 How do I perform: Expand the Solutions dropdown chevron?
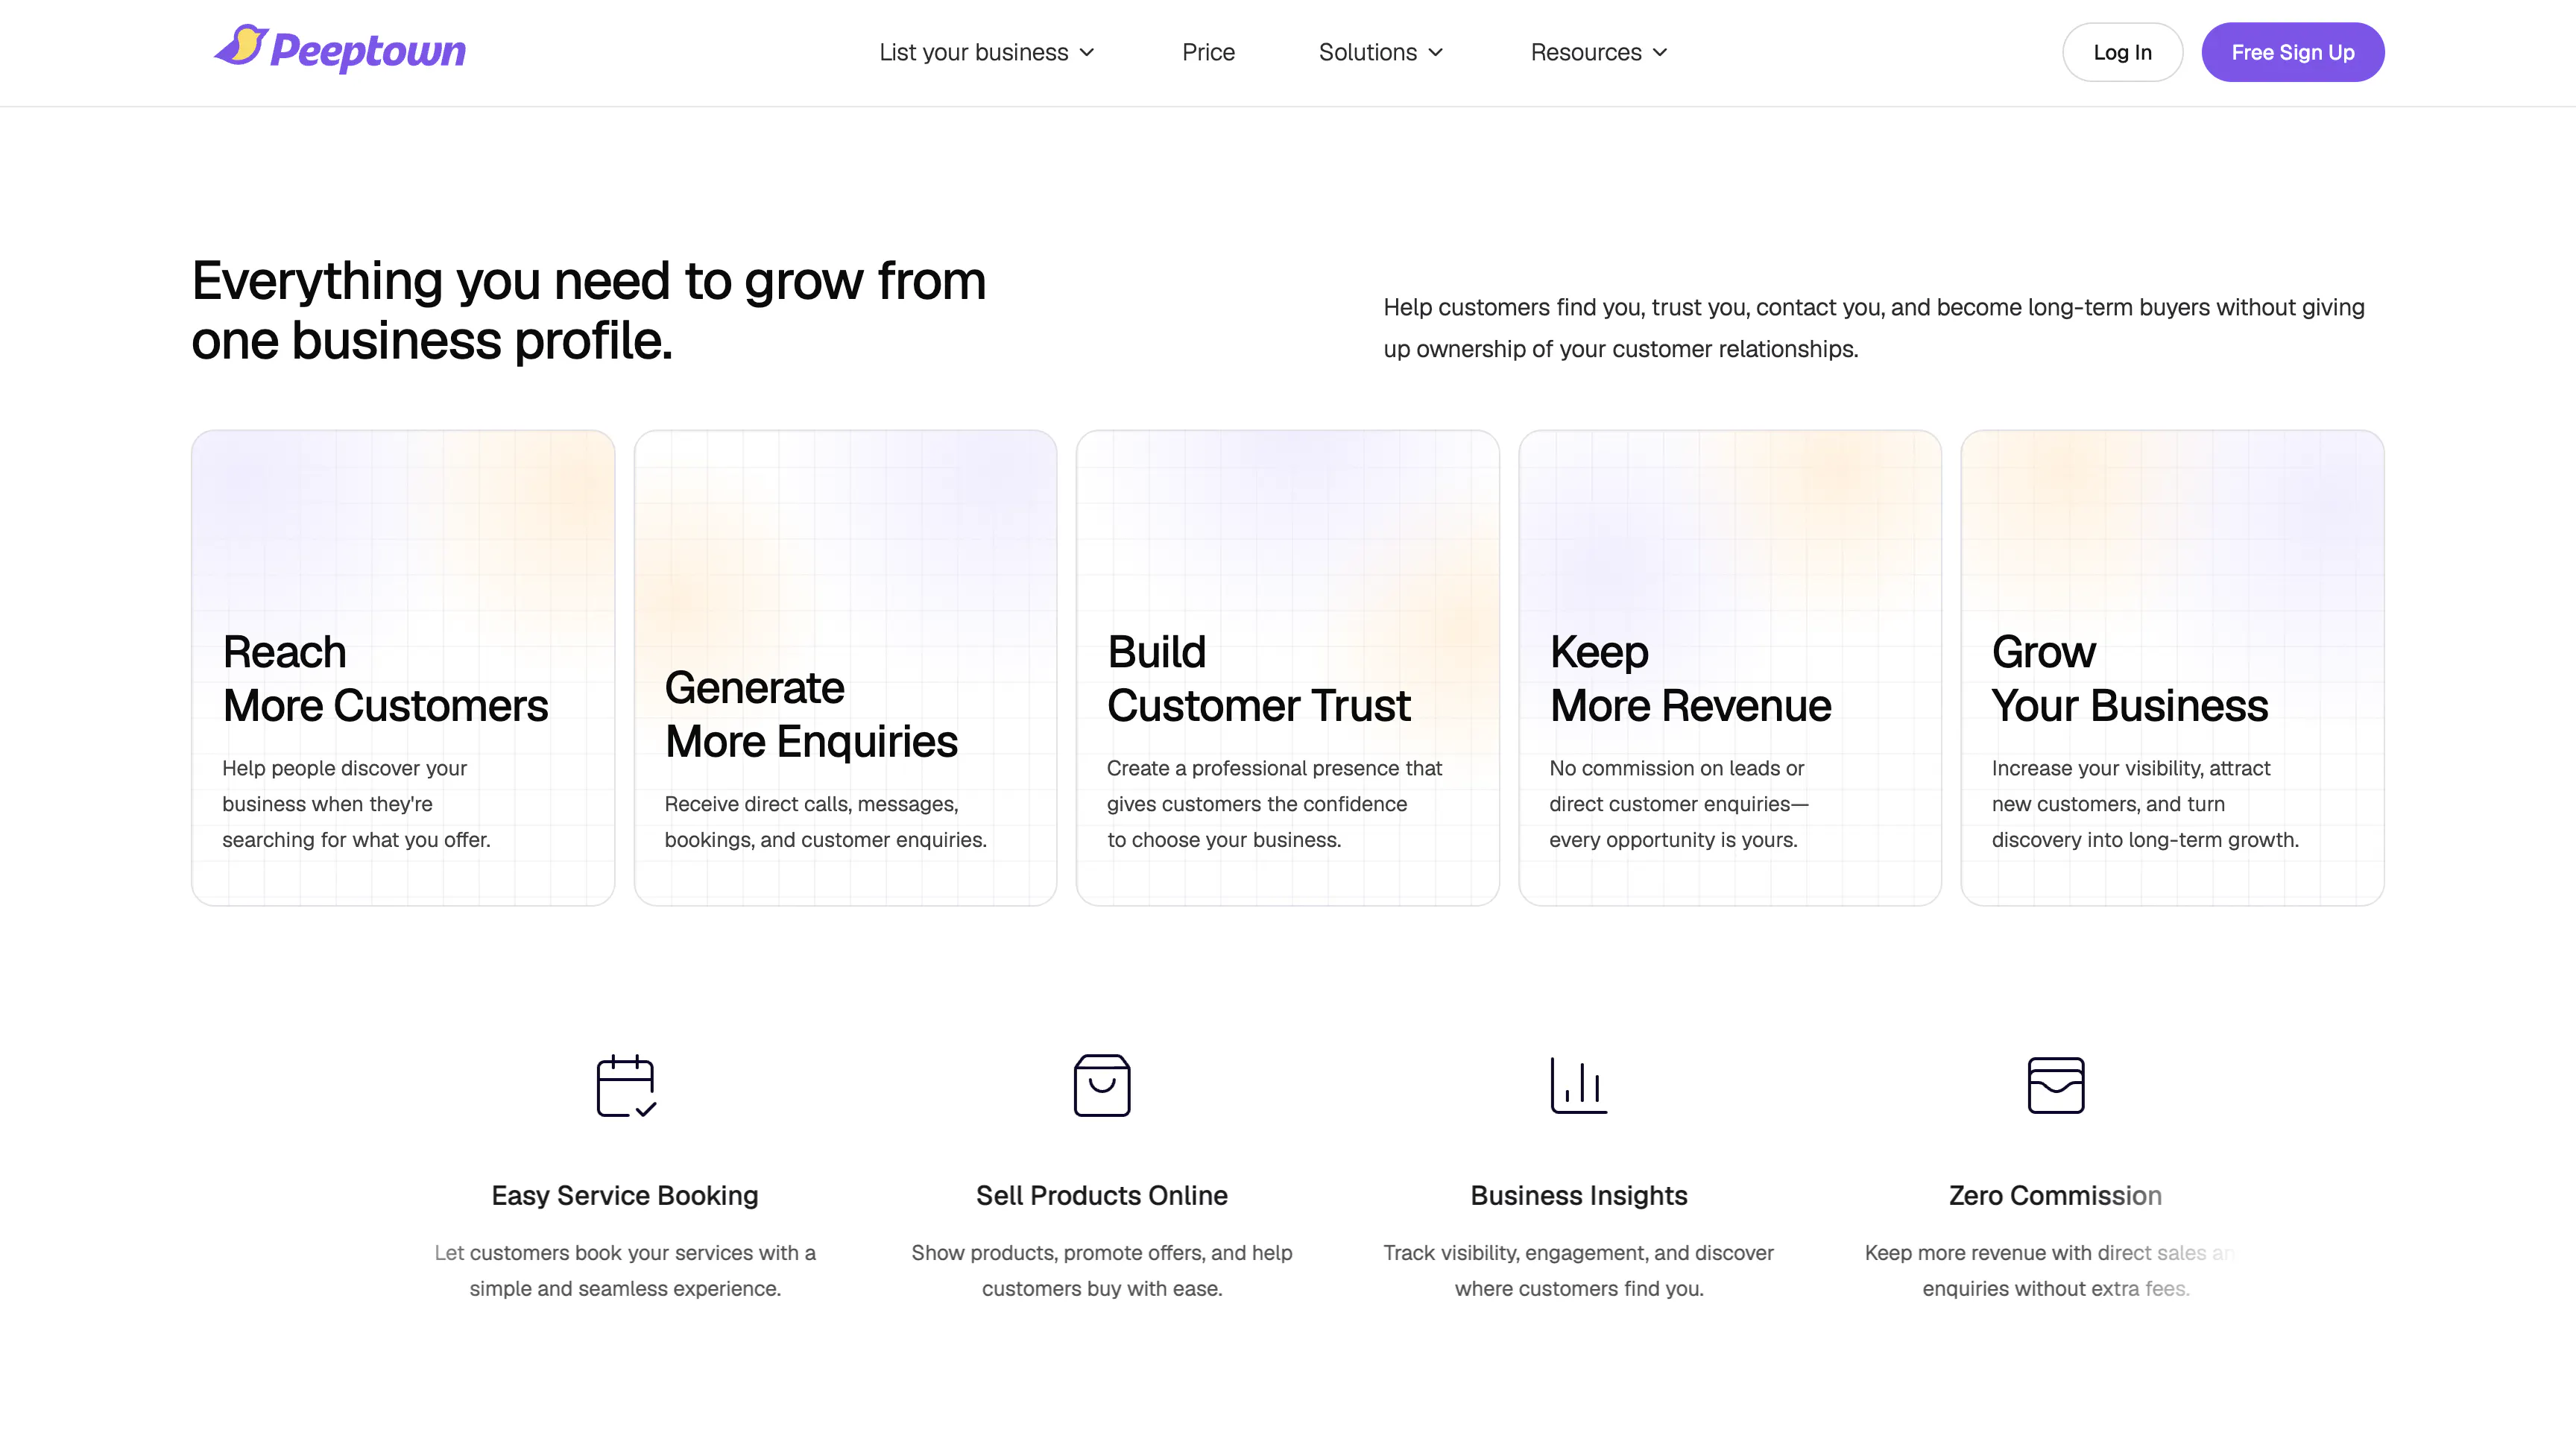(x=1435, y=53)
